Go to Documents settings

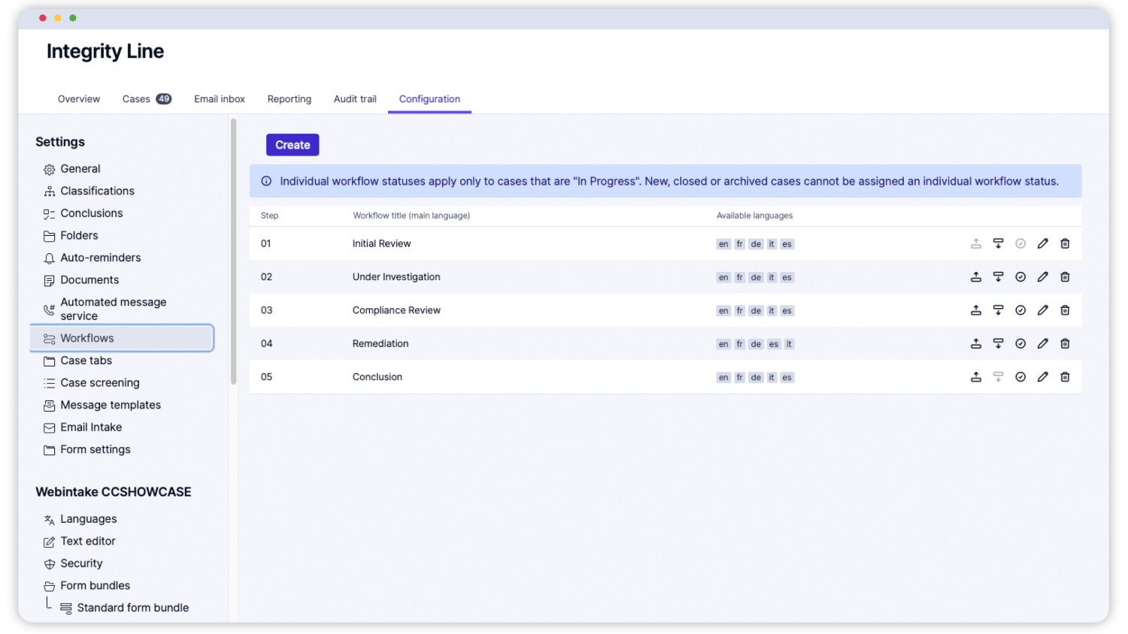[x=89, y=280]
